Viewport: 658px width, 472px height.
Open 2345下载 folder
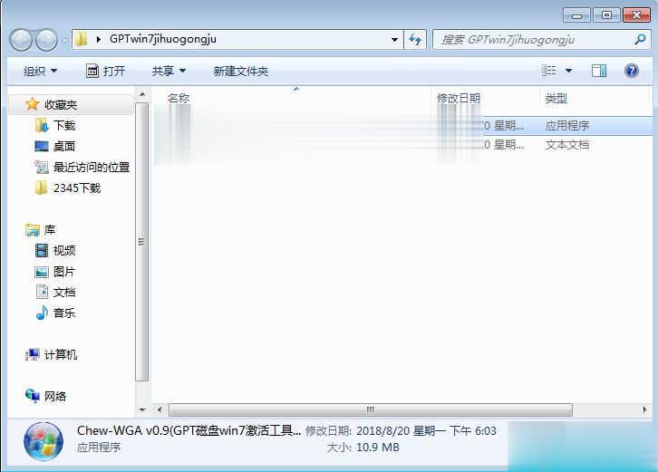point(77,188)
